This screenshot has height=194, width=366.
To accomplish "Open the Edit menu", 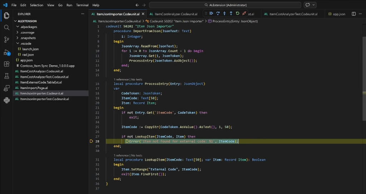I will [23, 5].
